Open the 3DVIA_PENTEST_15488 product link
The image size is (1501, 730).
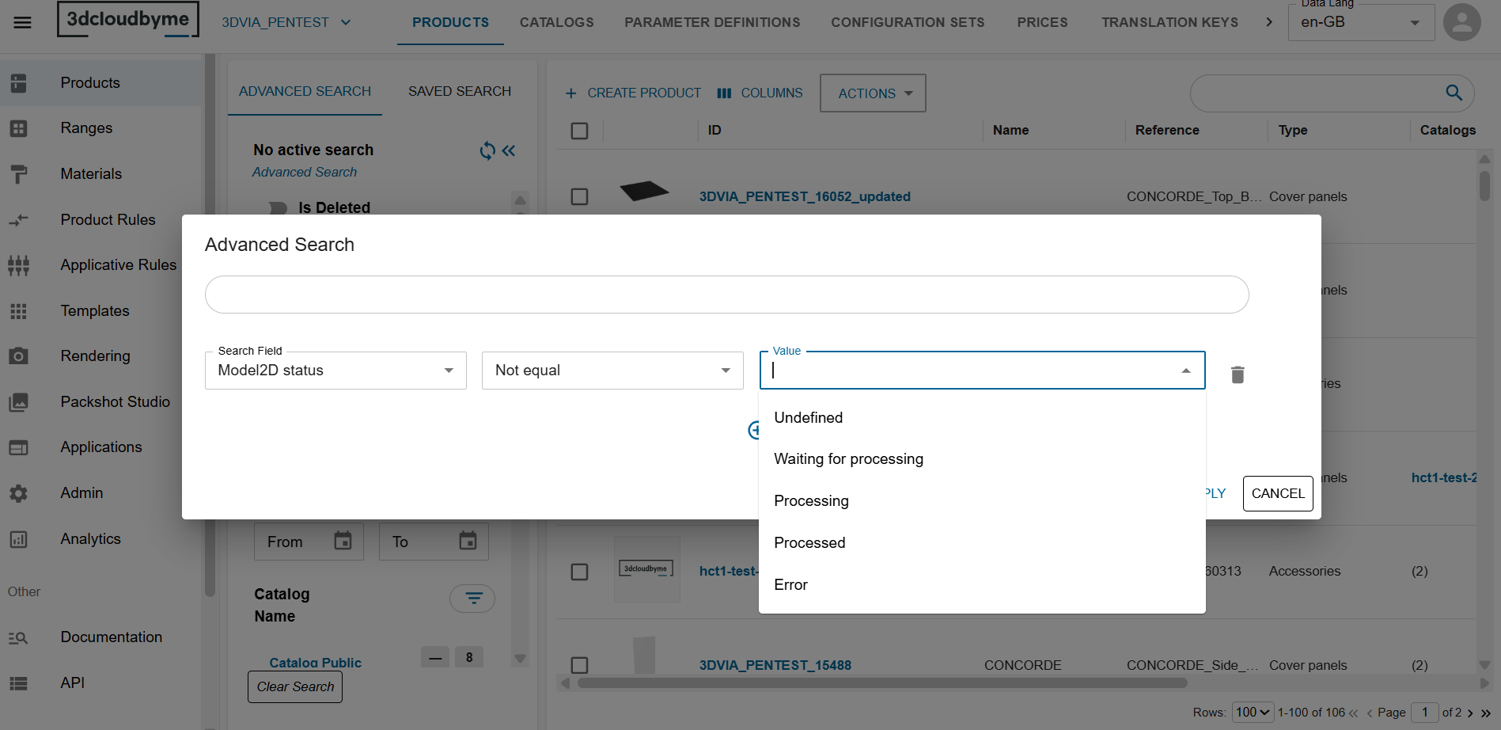(775, 665)
